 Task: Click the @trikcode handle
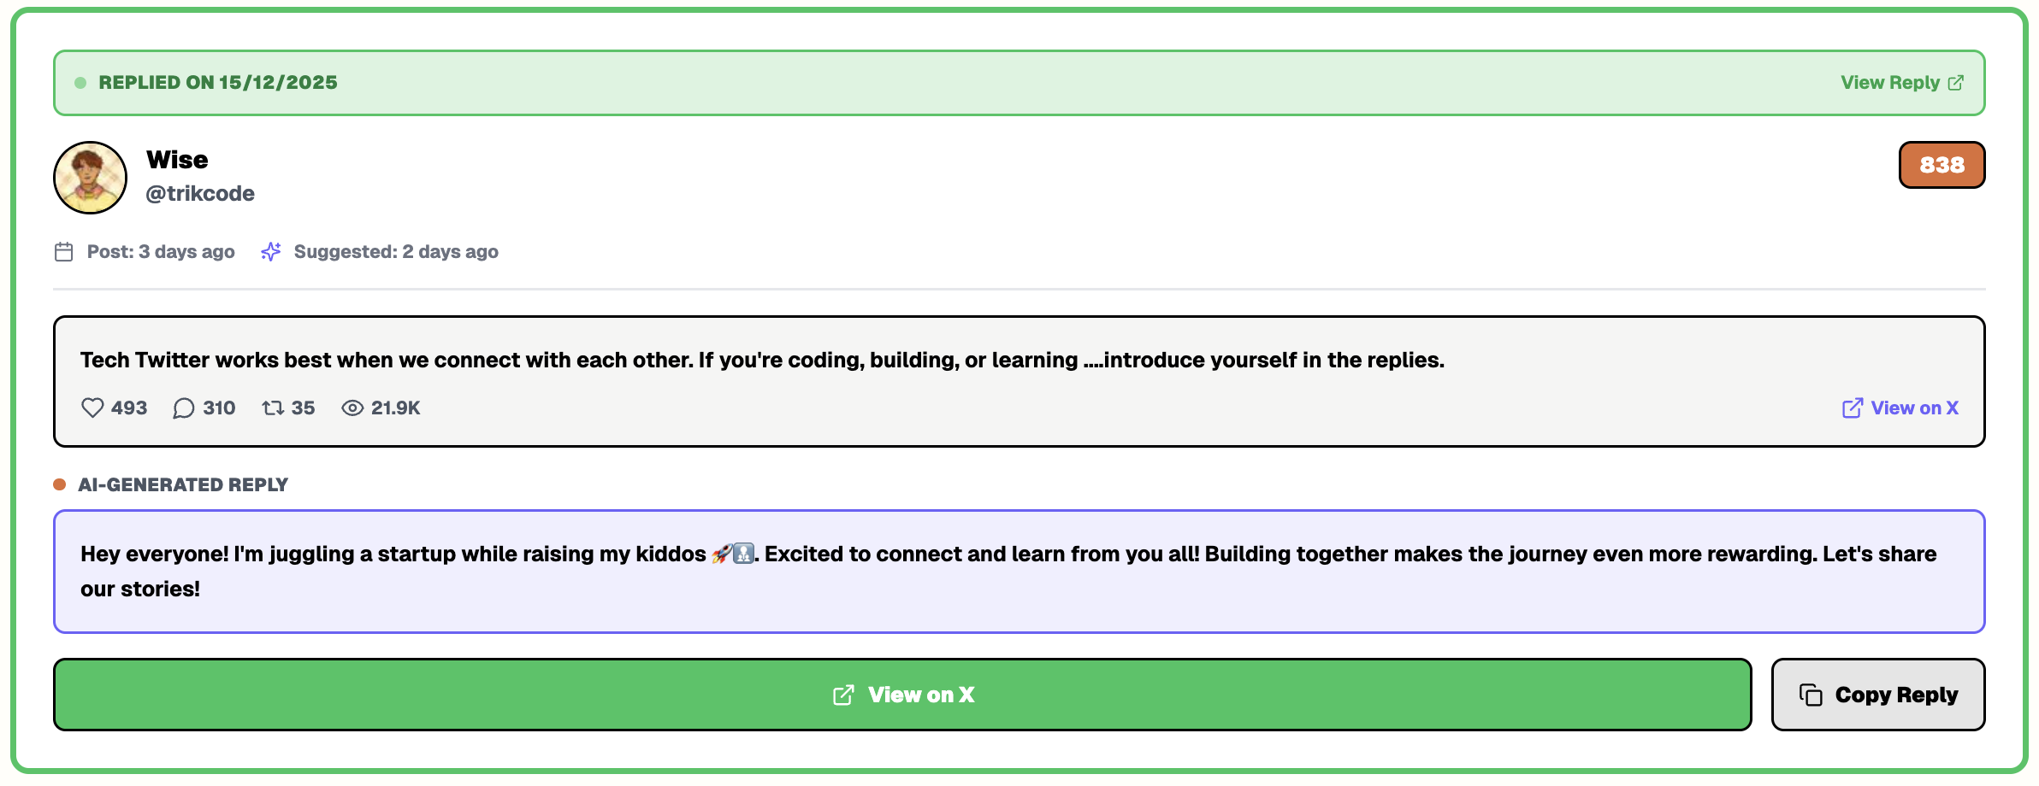198,193
